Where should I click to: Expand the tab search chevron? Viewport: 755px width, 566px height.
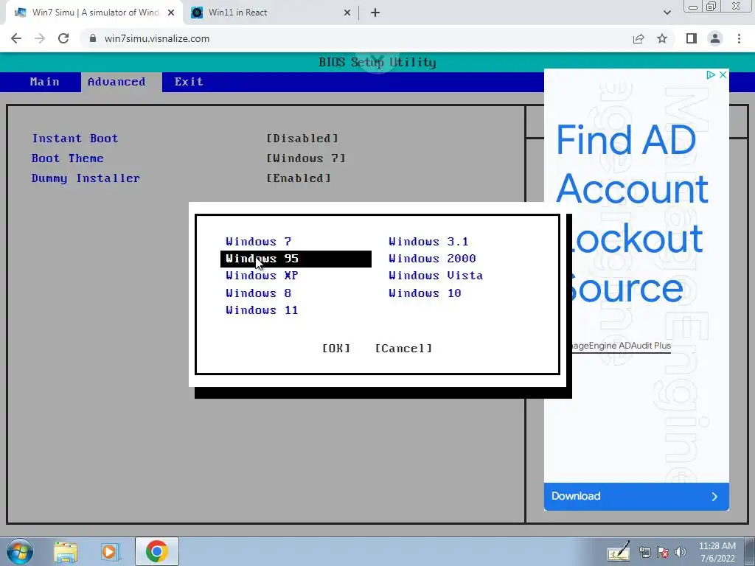(667, 13)
